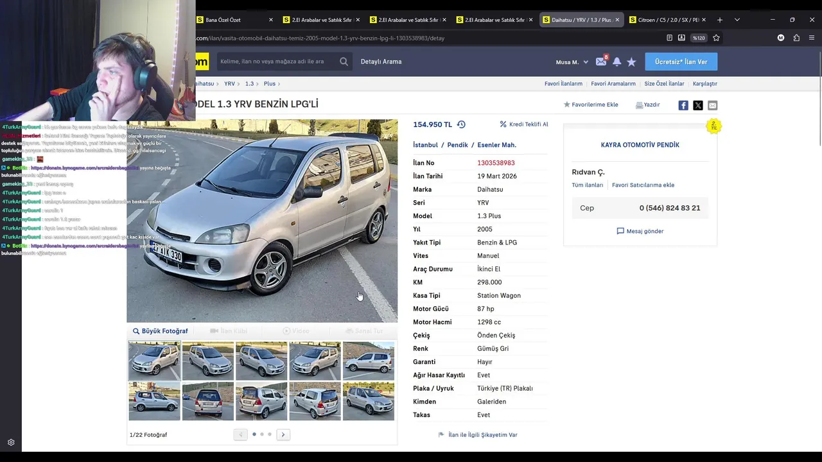Image resolution: width=822 pixels, height=462 pixels.
Task: Click the browser URL address bar
Action: 424,38
